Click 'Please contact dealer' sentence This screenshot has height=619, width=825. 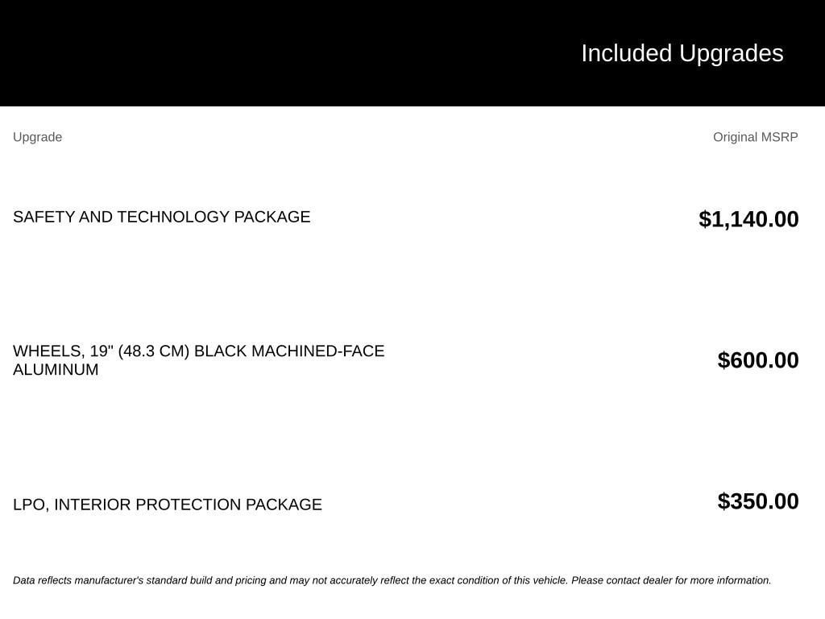671,580
